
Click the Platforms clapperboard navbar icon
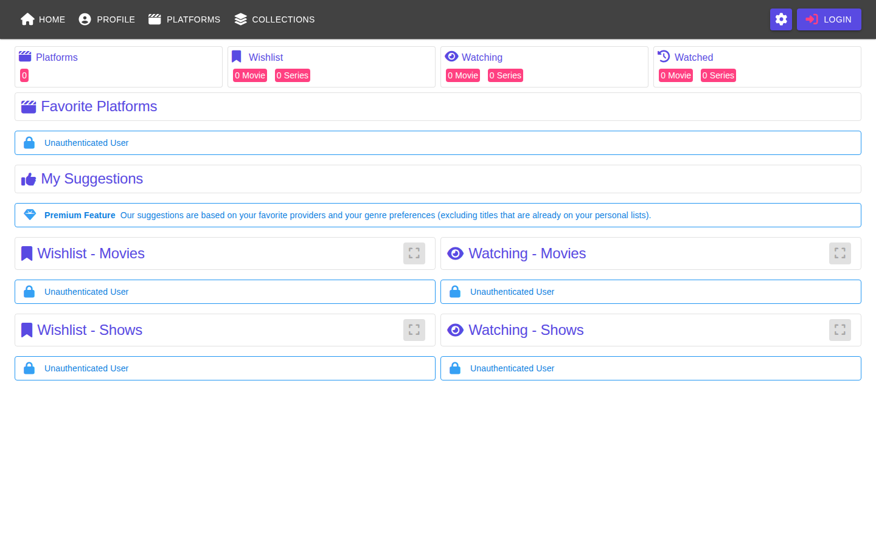155,19
